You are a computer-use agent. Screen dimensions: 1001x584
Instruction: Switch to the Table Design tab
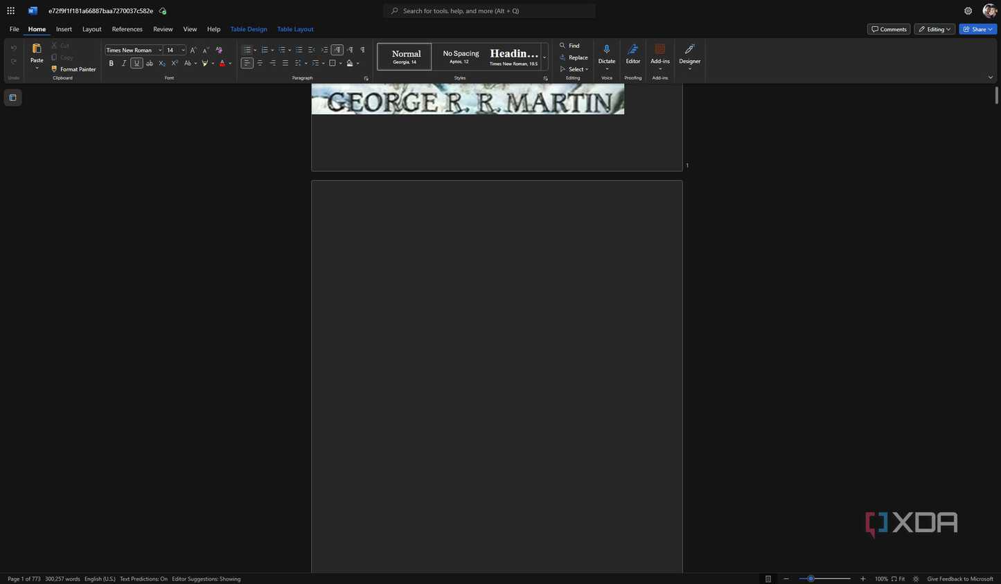point(249,29)
